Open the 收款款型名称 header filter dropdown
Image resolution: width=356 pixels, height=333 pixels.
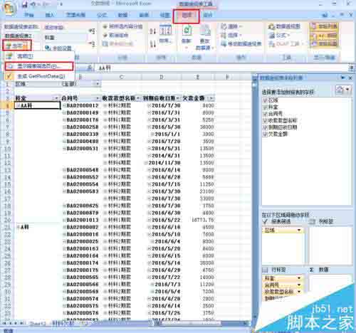(x=138, y=98)
